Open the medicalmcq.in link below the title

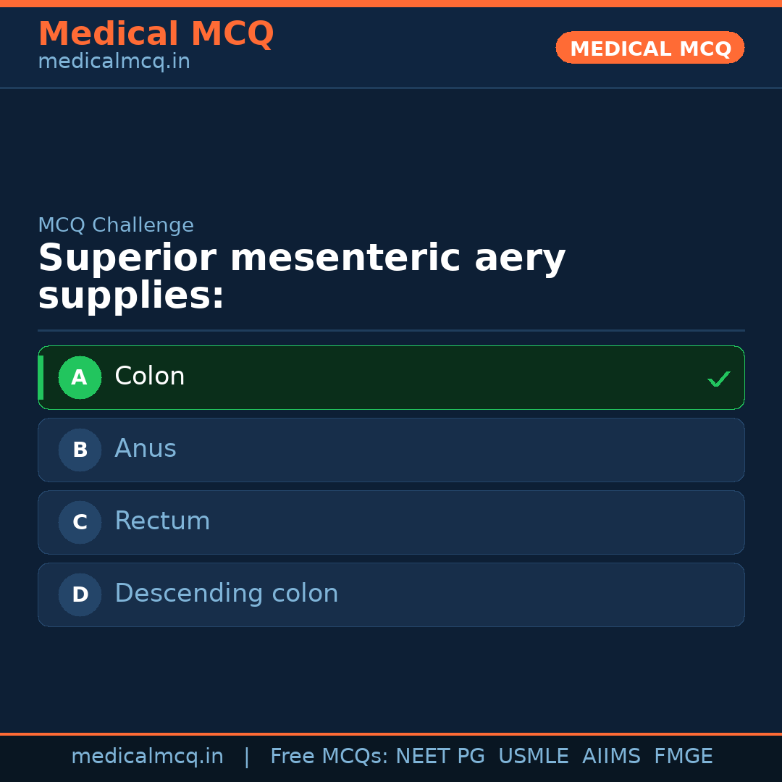113,61
